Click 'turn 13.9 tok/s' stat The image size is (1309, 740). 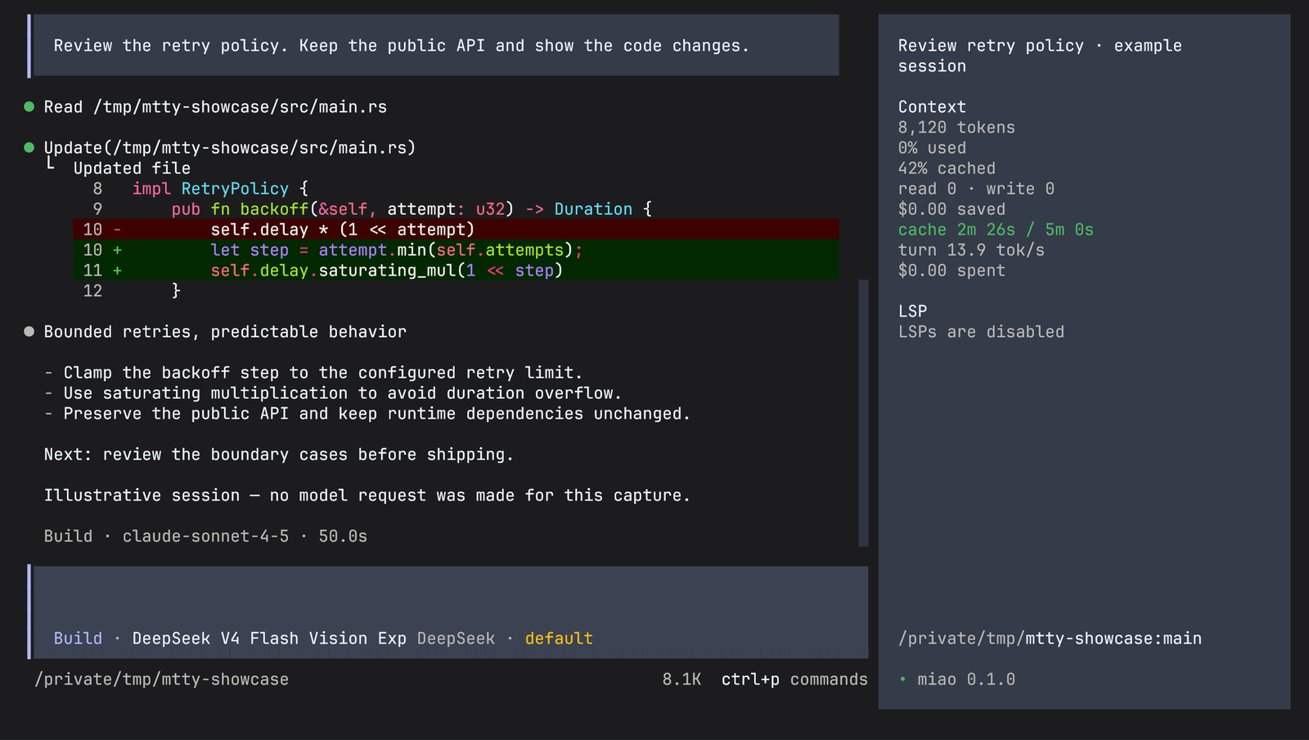[x=971, y=250]
